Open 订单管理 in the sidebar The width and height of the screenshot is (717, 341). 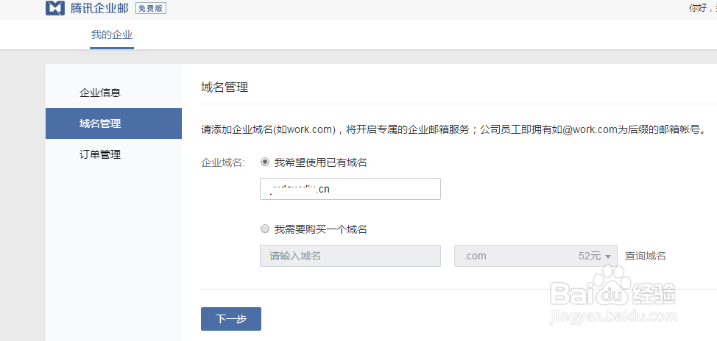coord(100,154)
